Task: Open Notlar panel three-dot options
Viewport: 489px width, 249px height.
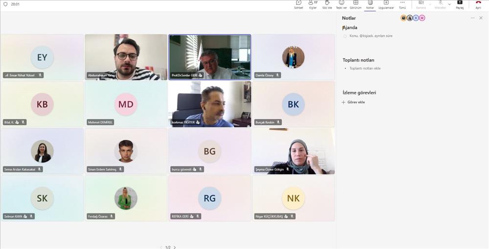Action: click(x=472, y=18)
